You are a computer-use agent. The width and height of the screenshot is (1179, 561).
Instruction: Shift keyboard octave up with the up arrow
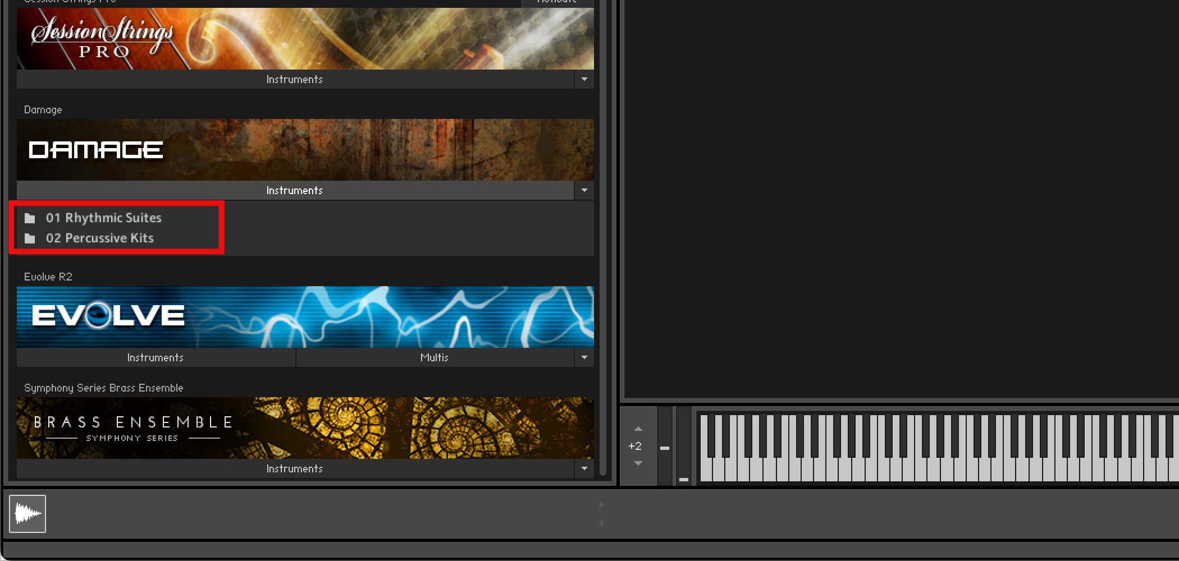click(638, 429)
